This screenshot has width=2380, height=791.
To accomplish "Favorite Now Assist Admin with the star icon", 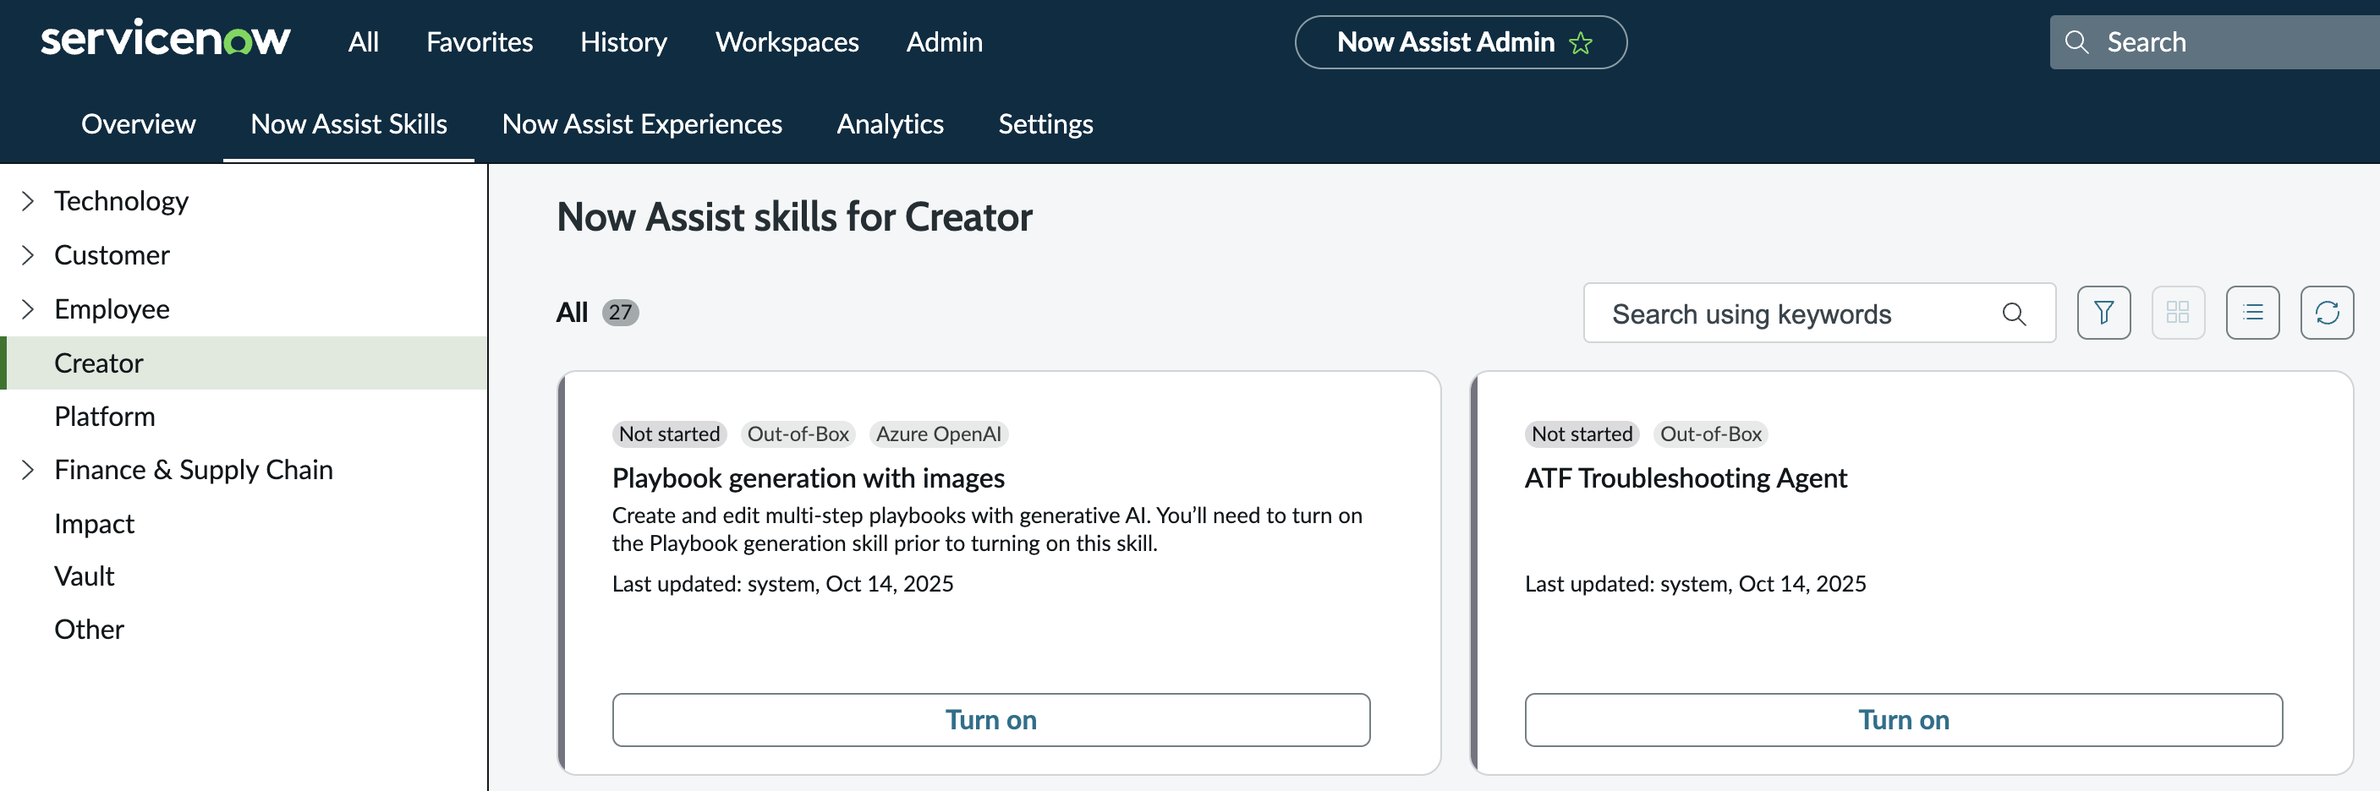I will (x=1581, y=42).
